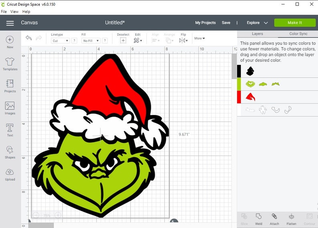Click the canvas vertical scrollbar

[234, 66]
